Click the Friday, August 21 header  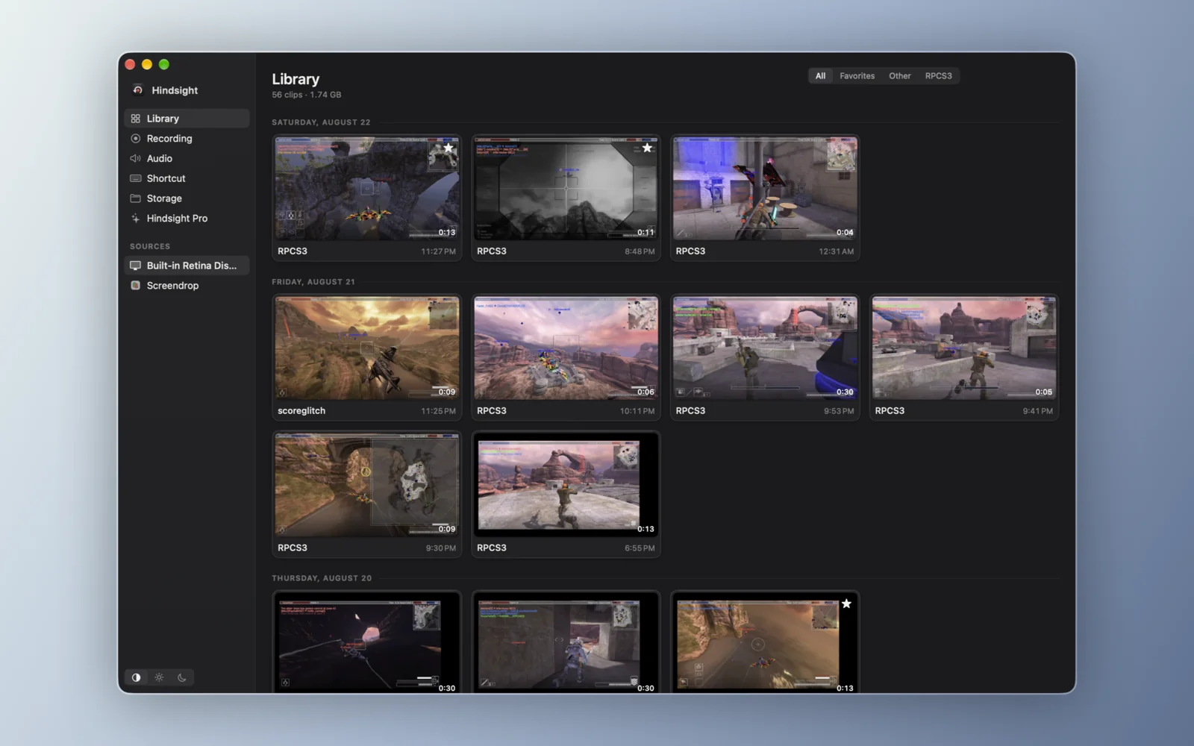(x=313, y=282)
